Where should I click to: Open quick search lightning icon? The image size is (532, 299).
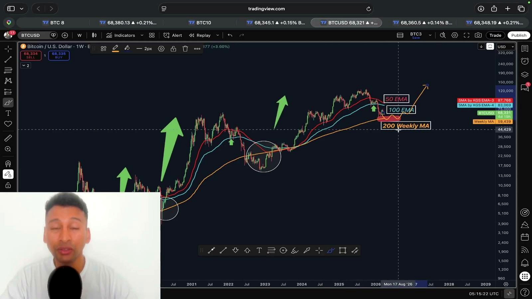[x=443, y=35]
